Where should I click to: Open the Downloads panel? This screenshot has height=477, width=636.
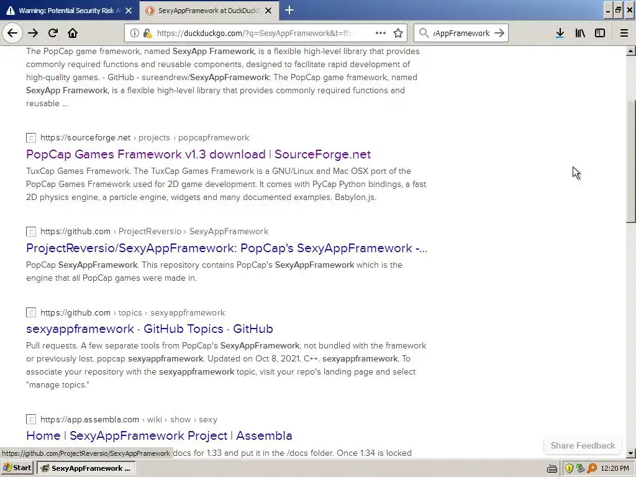pyautogui.click(x=560, y=33)
